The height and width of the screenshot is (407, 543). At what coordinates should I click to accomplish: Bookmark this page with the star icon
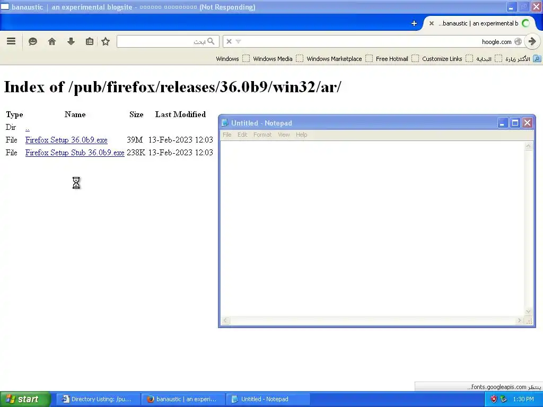click(106, 41)
